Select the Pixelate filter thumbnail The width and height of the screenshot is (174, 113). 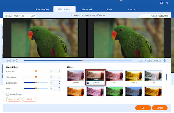coord(95,76)
